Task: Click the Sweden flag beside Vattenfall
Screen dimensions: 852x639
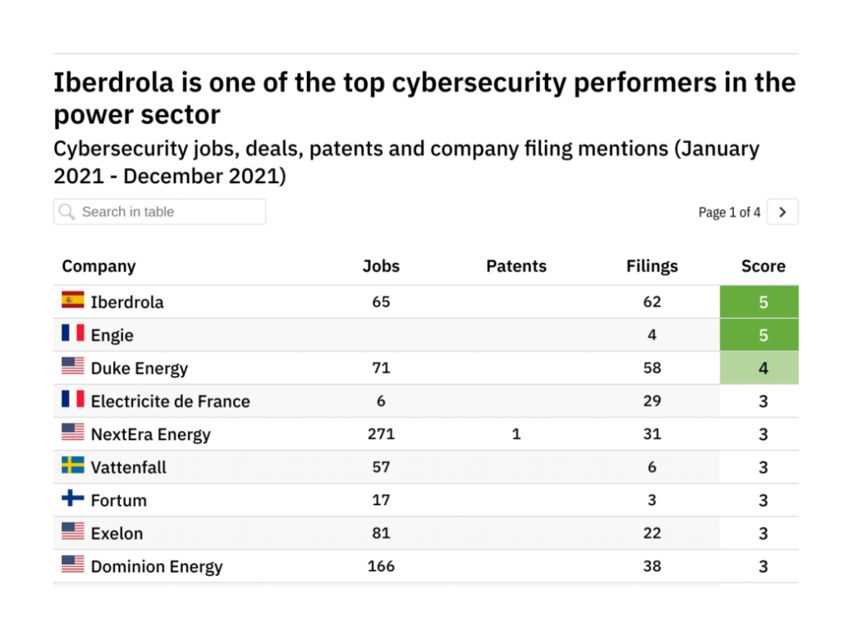Action: tap(73, 466)
